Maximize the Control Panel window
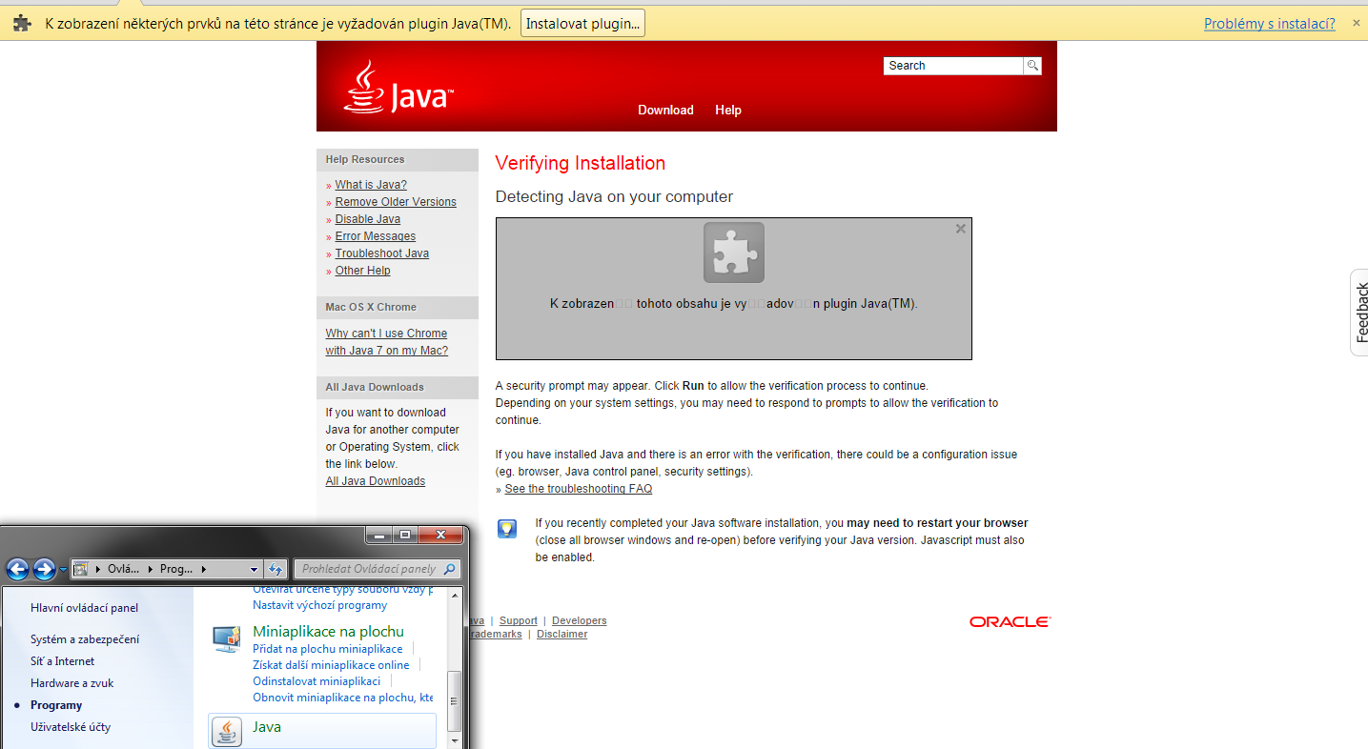Image resolution: width=1368 pixels, height=749 pixels. [405, 536]
